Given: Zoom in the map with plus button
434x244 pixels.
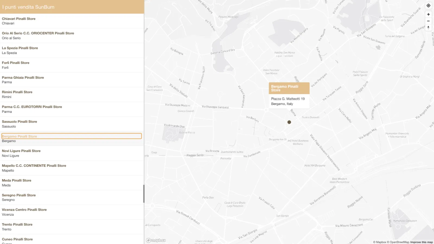Looking at the screenshot, I should click(x=428, y=14).
